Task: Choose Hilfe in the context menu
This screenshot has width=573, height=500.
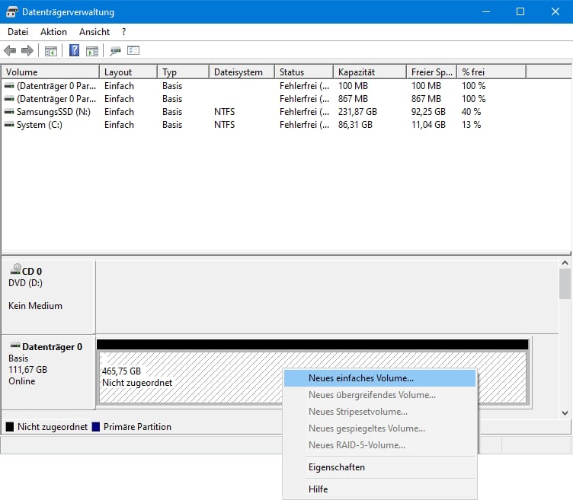Action: (379, 489)
